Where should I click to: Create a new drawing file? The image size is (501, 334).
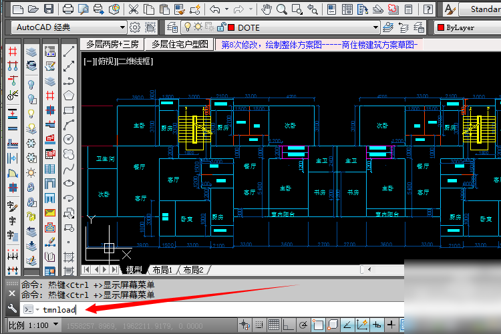click(18, 9)
